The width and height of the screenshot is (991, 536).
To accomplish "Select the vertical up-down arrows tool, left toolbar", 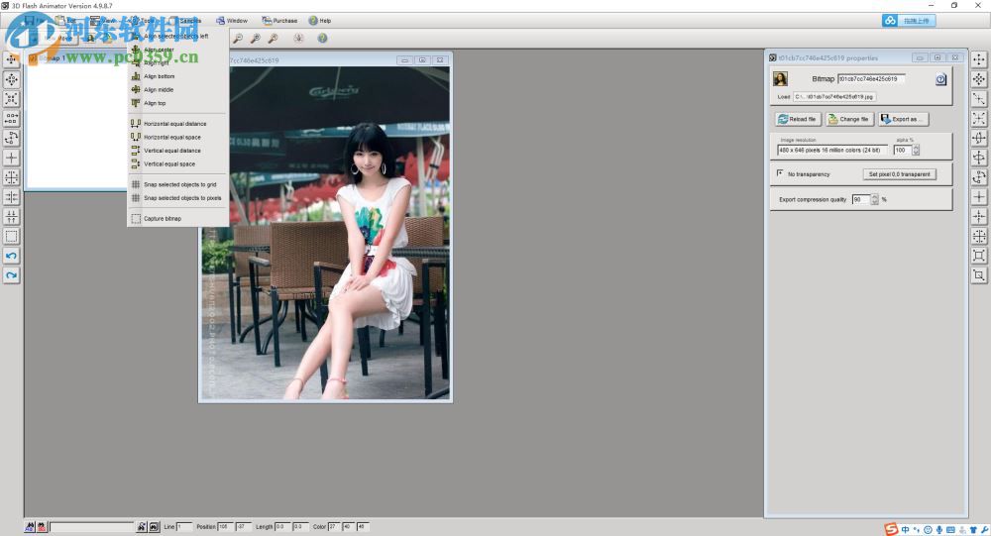I will [x=11, y=217].
